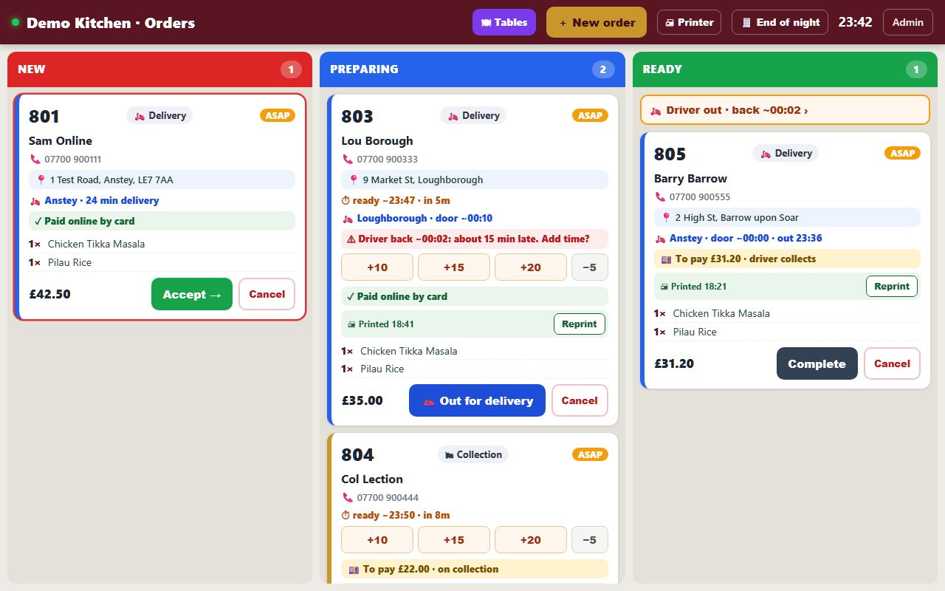Accept order 801
The height and width of the screenshot is (591, 945).
pyautogui.click(x=192, y=294)
